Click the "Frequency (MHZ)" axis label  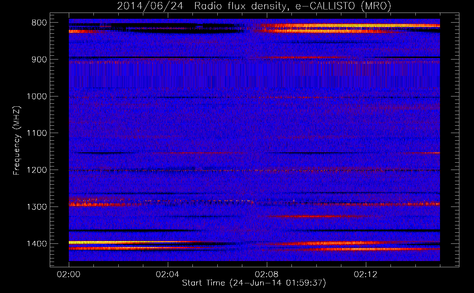point(17,141)
